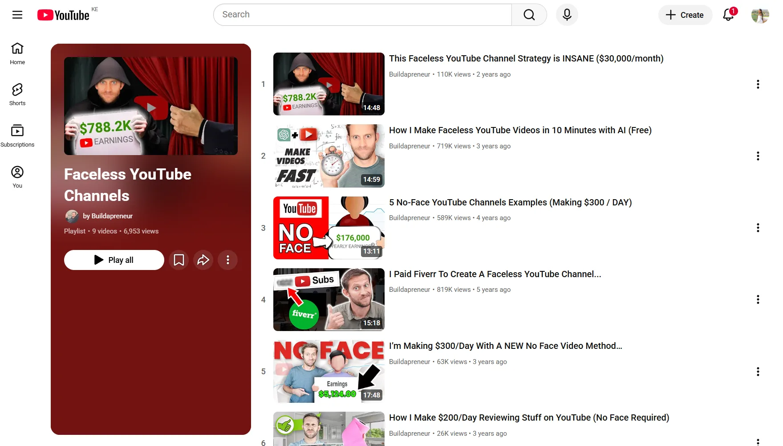Screen dimensions: 783x446
Task: Click '9 videos • 6,953 views' text
Action: [x=126, y=231]
